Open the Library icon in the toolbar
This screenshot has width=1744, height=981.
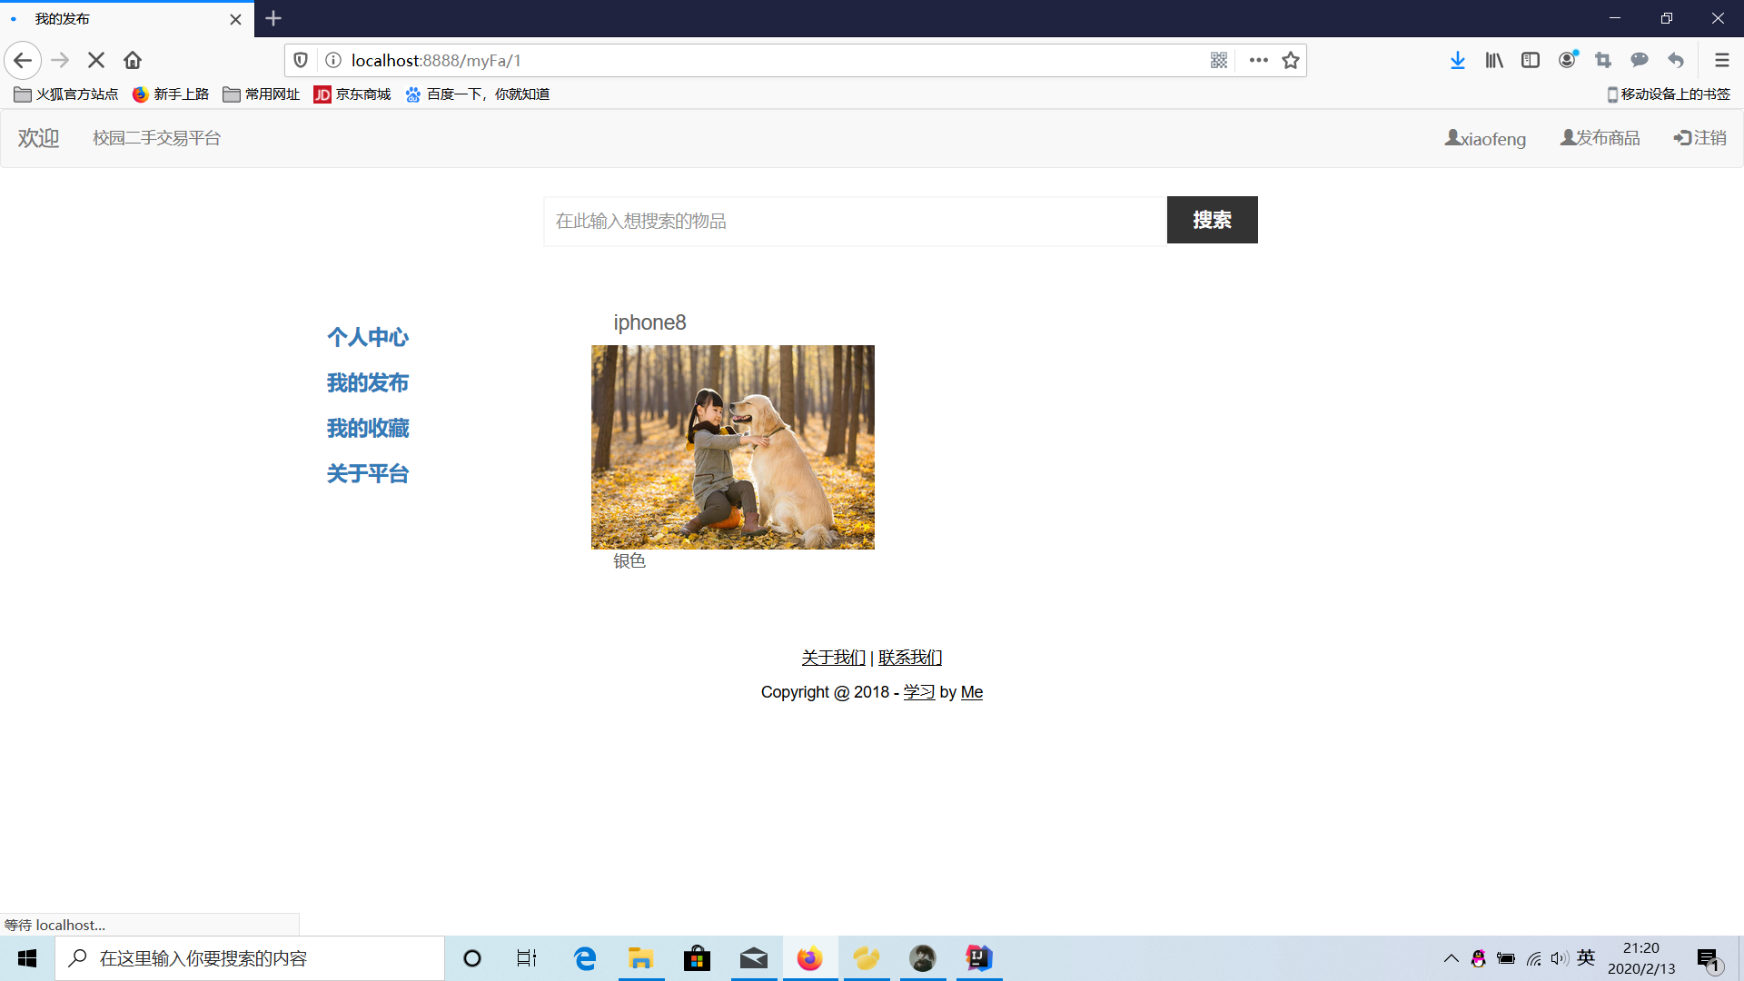point(1494,60)
